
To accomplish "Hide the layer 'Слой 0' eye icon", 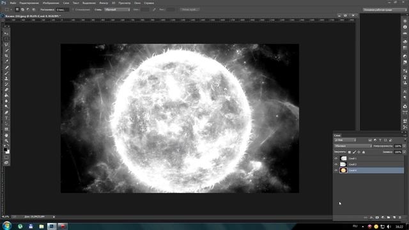I will 336,171.
